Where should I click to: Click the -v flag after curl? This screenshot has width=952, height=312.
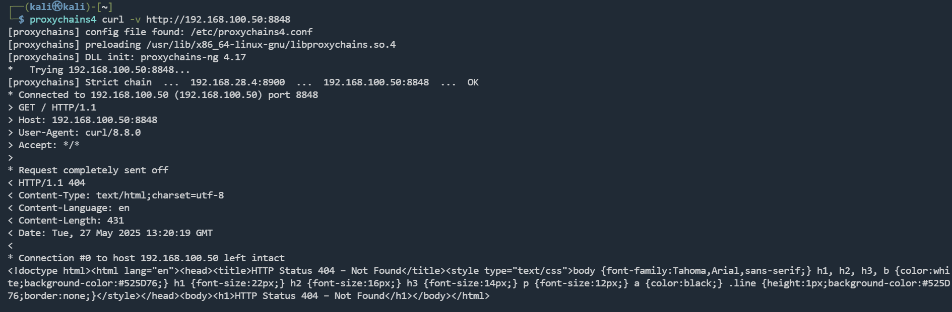tap(135, 20)
